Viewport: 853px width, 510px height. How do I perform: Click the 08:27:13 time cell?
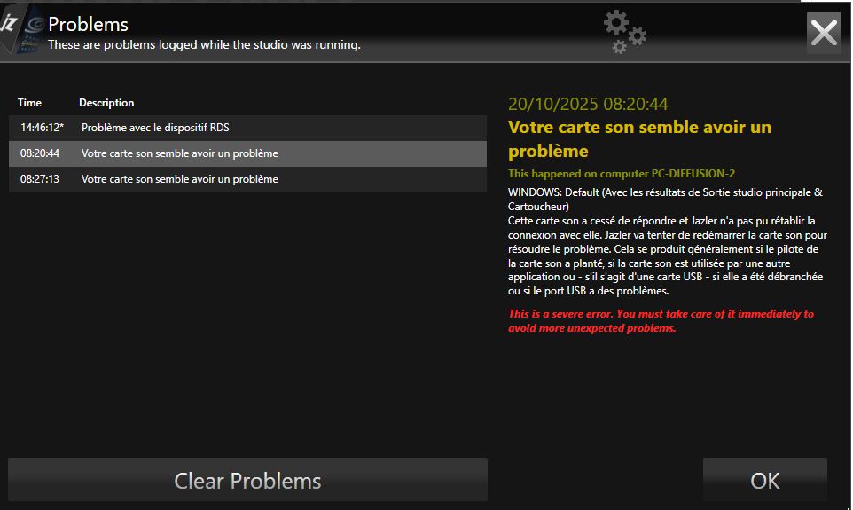pos(40,179)
